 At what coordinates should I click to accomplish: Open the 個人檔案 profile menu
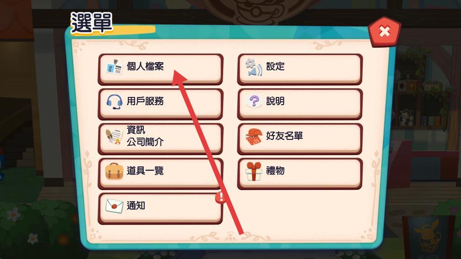[160, 69]
